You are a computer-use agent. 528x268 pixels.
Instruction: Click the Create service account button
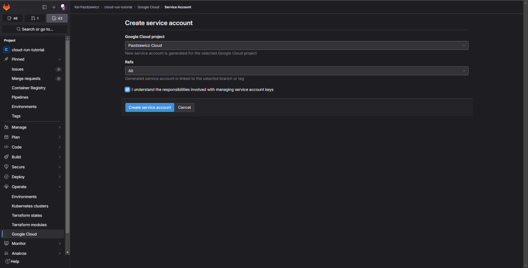[150, 107]
